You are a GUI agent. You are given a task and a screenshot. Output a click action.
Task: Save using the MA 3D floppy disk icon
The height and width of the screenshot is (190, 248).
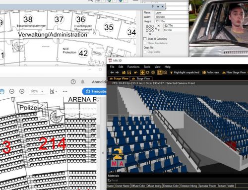[x=129, y=72]
